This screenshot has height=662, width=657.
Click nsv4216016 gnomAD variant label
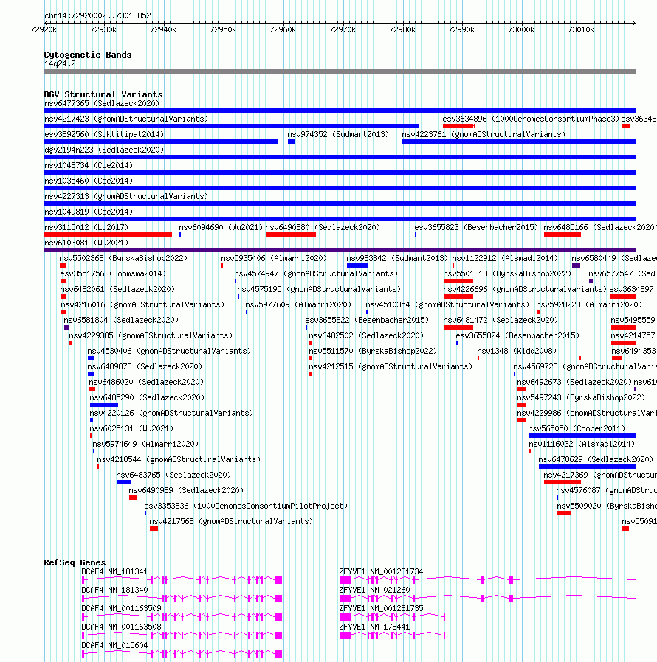coord(142,304)
